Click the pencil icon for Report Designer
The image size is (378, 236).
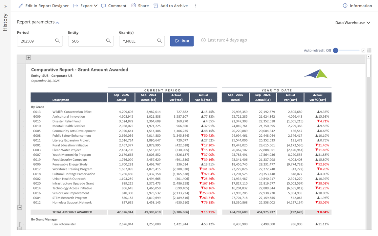coord(21,6)
